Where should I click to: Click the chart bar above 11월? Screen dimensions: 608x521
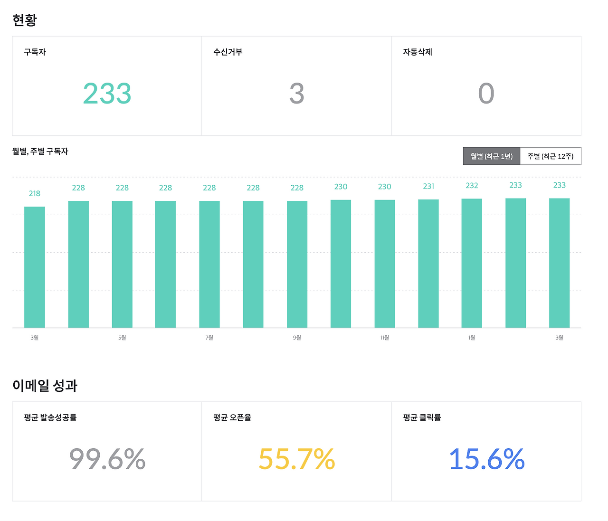[385, 264]
